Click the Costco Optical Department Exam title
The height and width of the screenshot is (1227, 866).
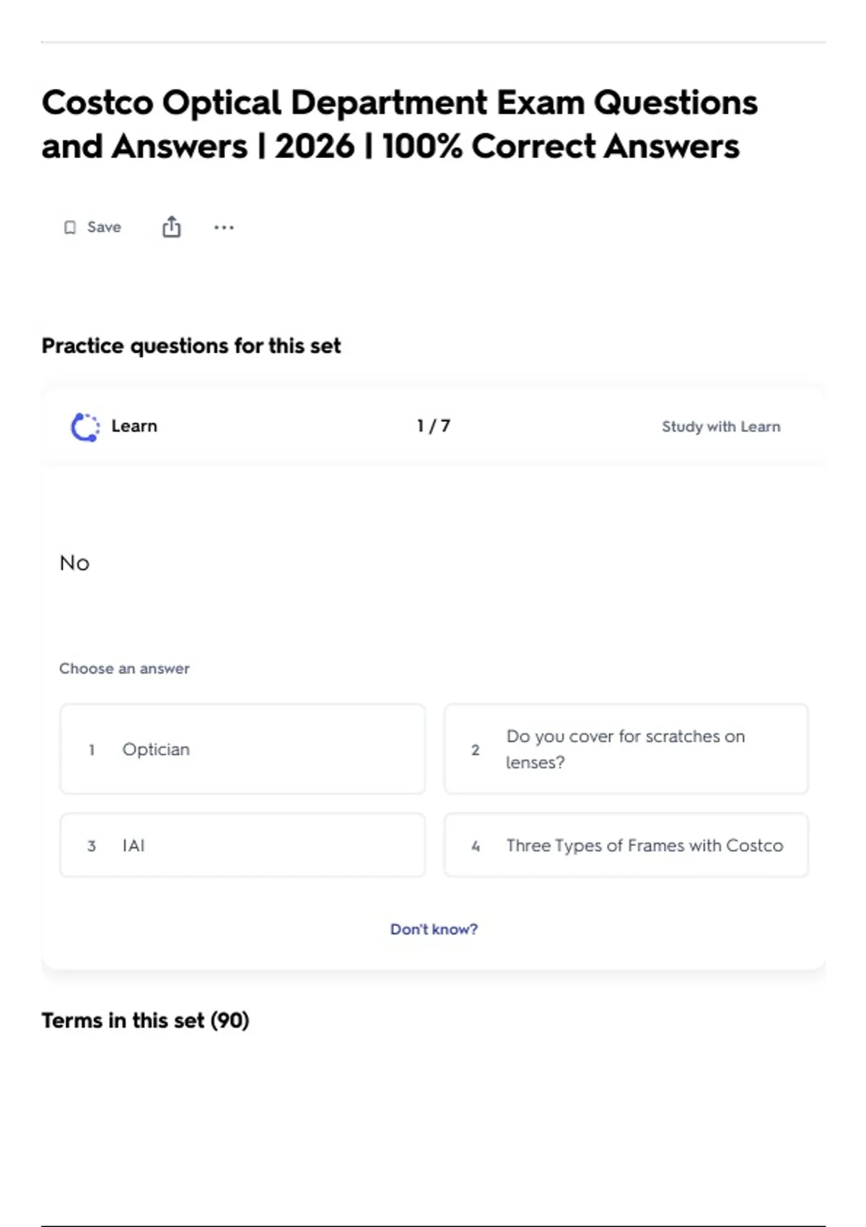400,124
